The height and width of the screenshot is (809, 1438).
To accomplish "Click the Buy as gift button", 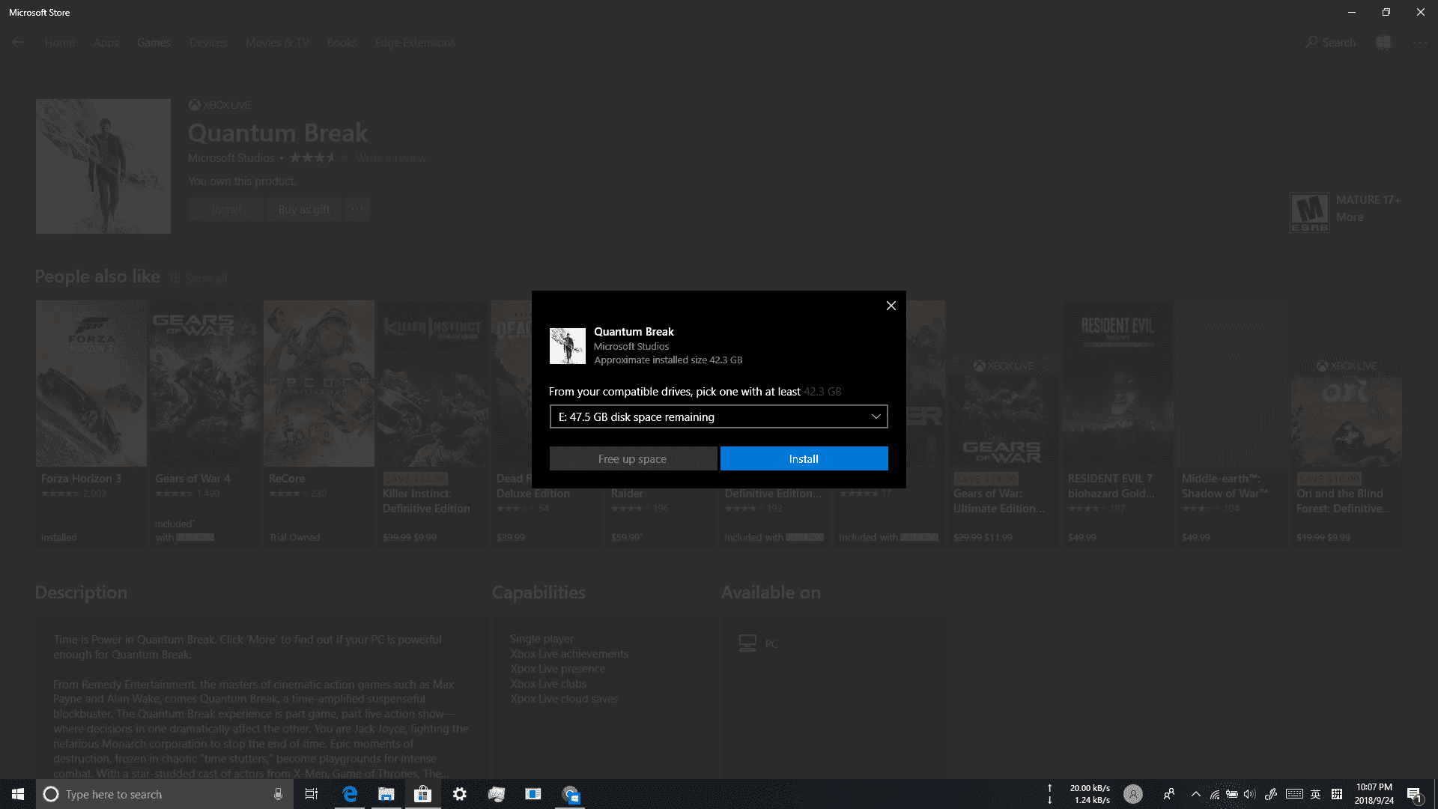I will [x=304, y=209].
